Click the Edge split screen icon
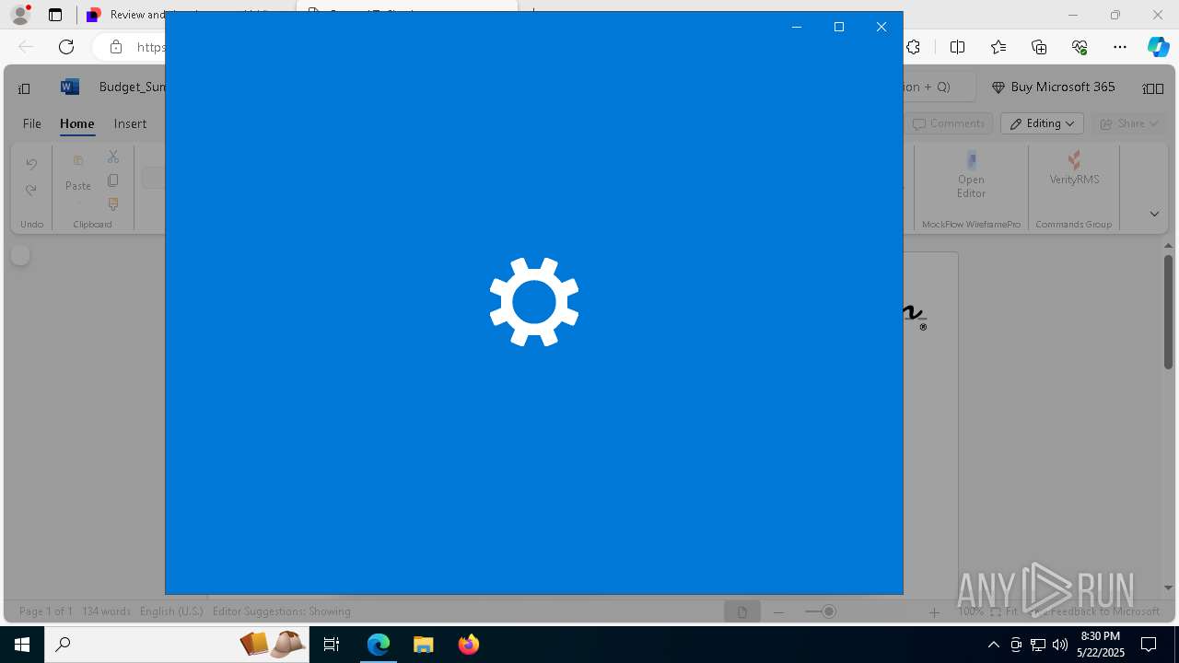Viewport: 1179px width, 663px height. pyautogui.click(x=957, y=47)
